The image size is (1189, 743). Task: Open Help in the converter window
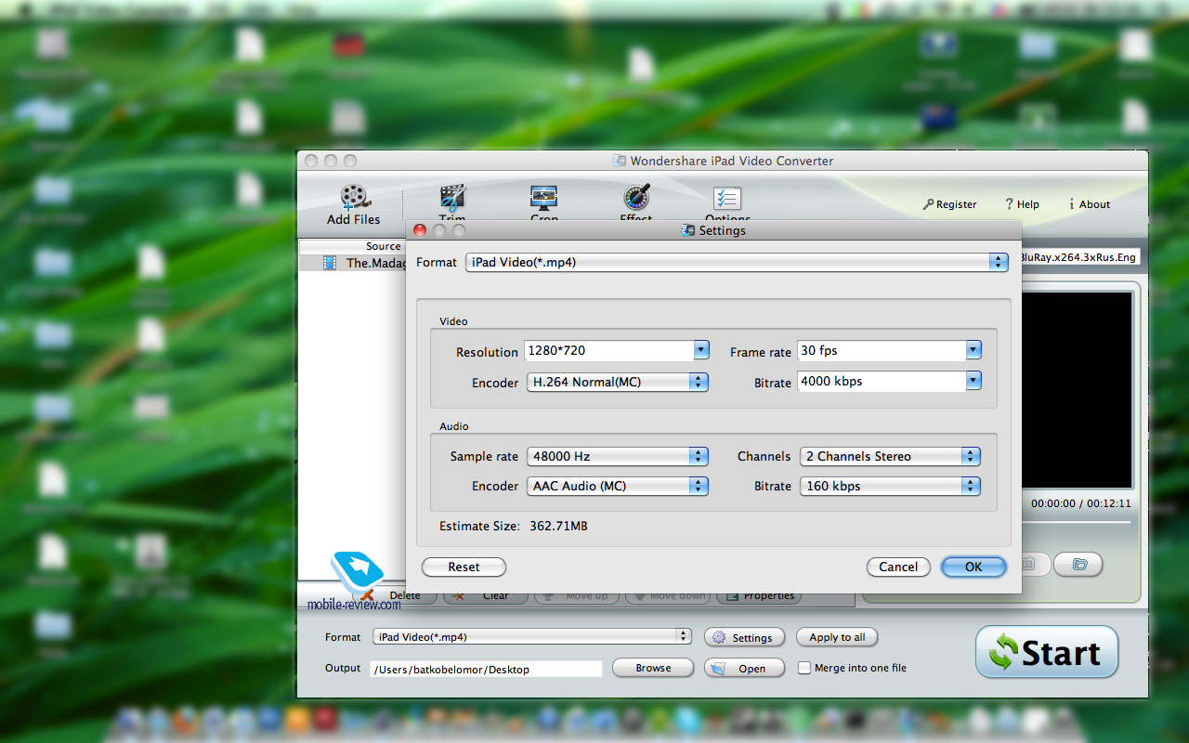[1022, 204]
